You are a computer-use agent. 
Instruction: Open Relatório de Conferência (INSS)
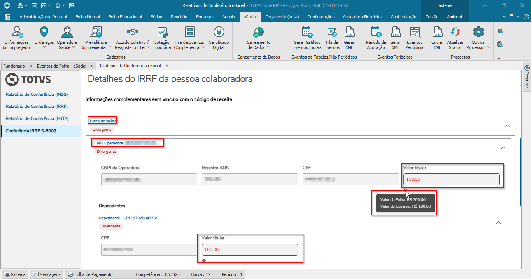[37, 94]
